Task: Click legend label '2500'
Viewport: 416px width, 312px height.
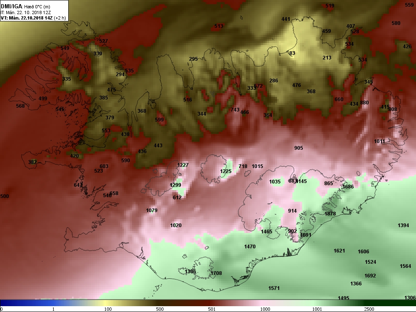Action: (x=369, y=309)
